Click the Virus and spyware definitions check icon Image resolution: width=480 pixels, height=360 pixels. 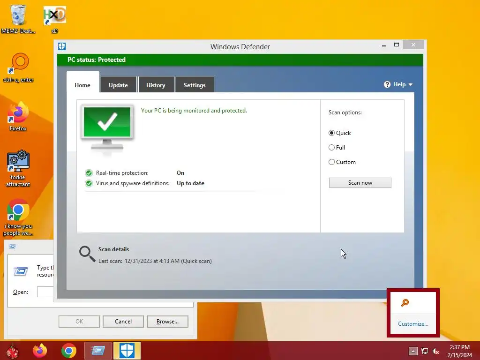89,183
